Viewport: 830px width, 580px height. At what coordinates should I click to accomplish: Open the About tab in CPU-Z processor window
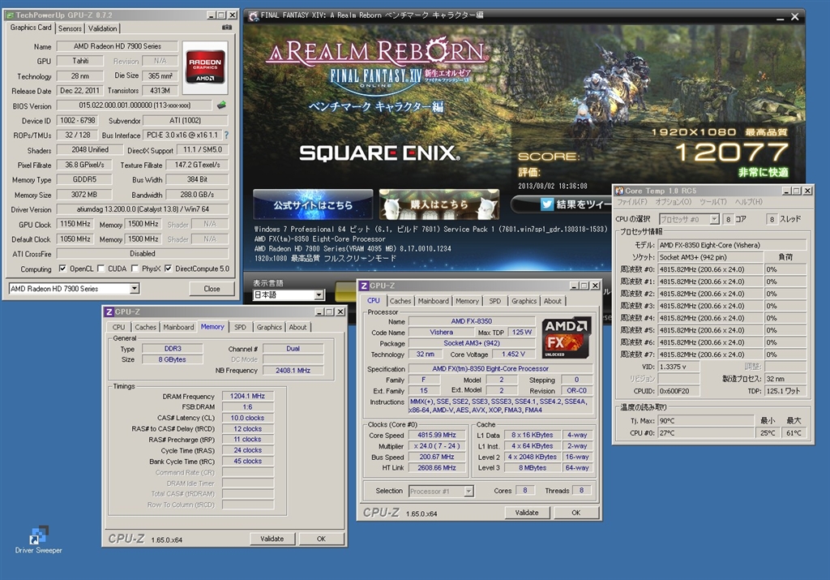553,301
